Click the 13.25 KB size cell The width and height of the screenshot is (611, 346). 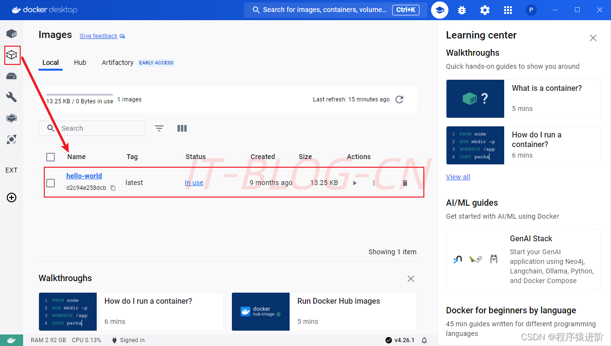click(324, 183)
